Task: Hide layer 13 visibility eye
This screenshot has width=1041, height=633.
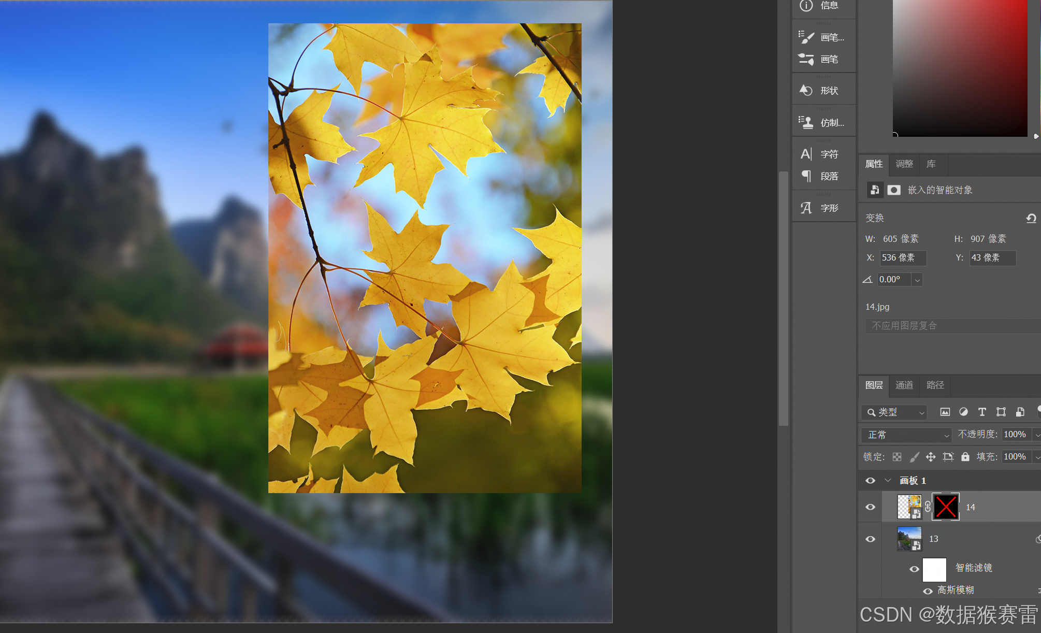Action: (x=871, y=539)
